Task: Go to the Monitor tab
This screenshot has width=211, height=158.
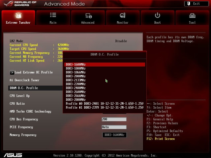Action: click(x=123, y=18)
